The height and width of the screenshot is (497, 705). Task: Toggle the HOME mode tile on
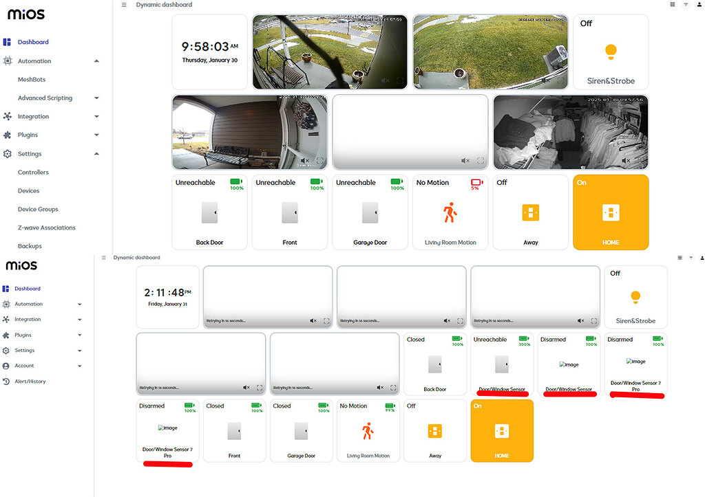click(610, 212)
